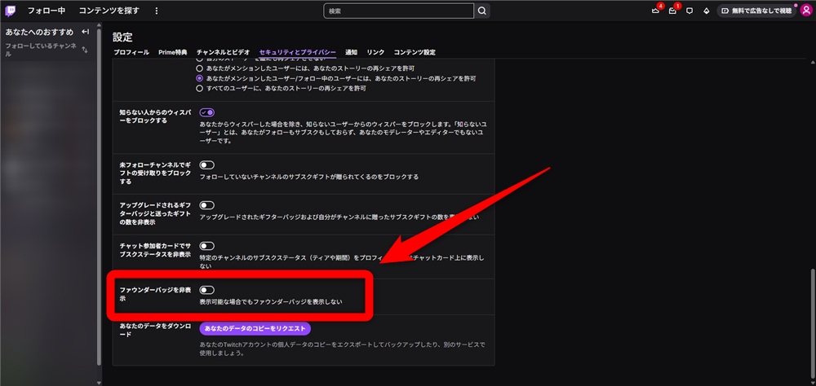Enable チャット参加者カードでサブスクステータスを非表示 switch
Screen dimensions: 816x386
point(207,246)
